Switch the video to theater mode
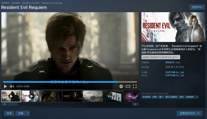The image size is (207, 119). (x=128, y=86)
